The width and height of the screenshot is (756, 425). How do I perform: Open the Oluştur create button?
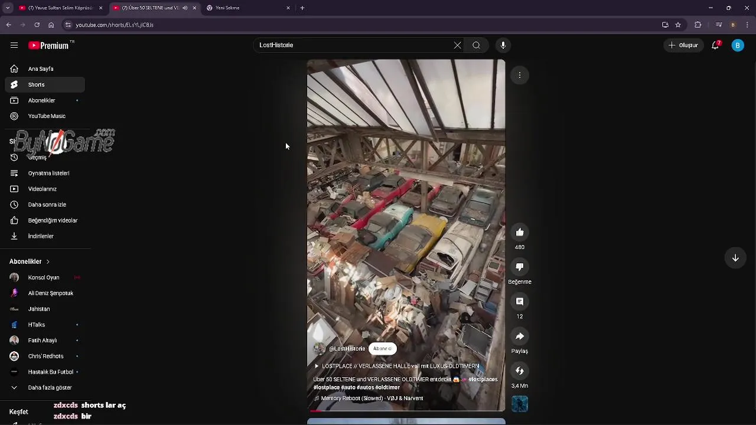click(x=683, y=45)
